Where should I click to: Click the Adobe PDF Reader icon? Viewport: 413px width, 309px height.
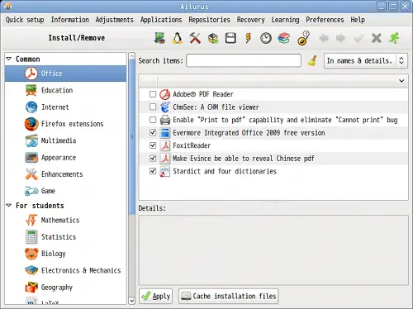click(x=165, y=94)
